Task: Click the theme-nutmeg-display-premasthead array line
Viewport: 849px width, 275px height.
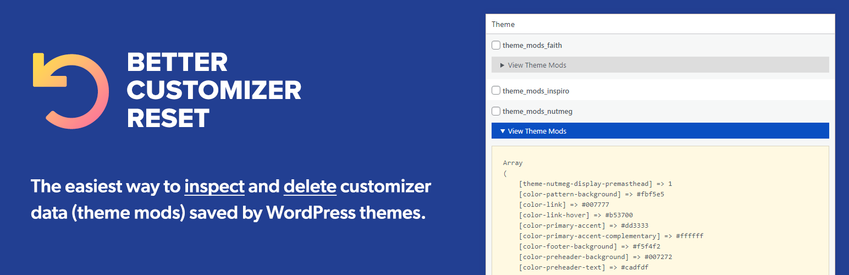Action: [595, 184]
